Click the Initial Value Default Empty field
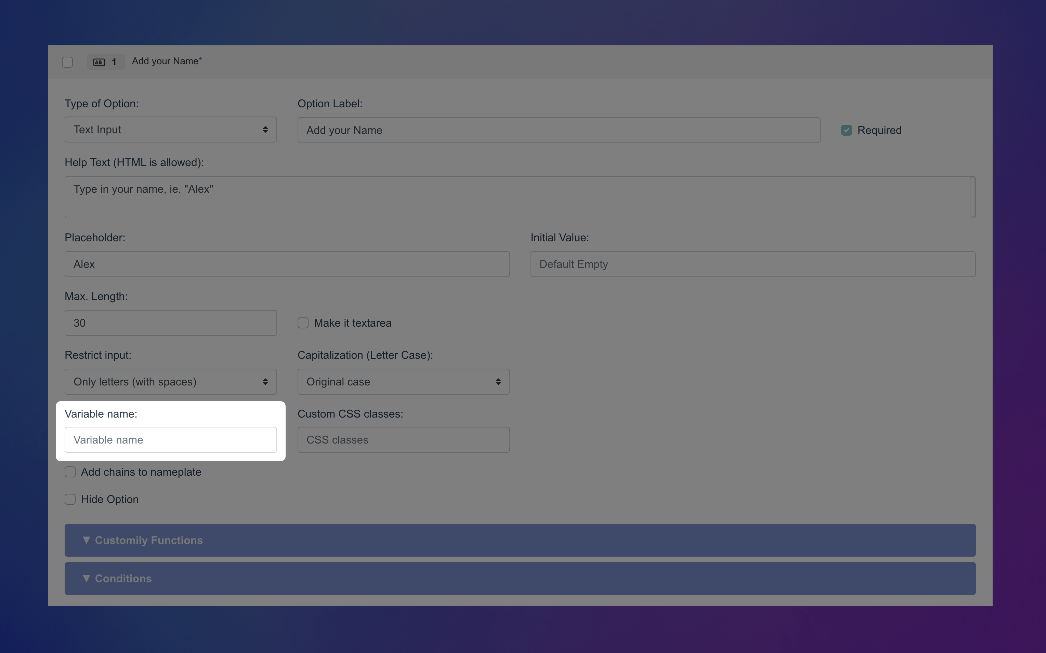Viewport: 1046px width, 653px height. [x=752, y=264]
